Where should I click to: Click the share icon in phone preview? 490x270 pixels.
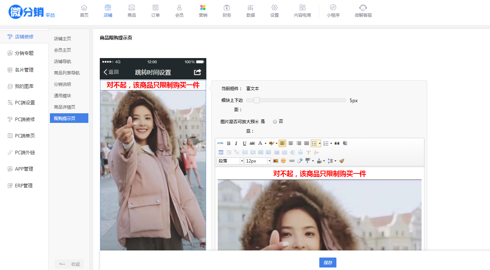pos(197,72)
